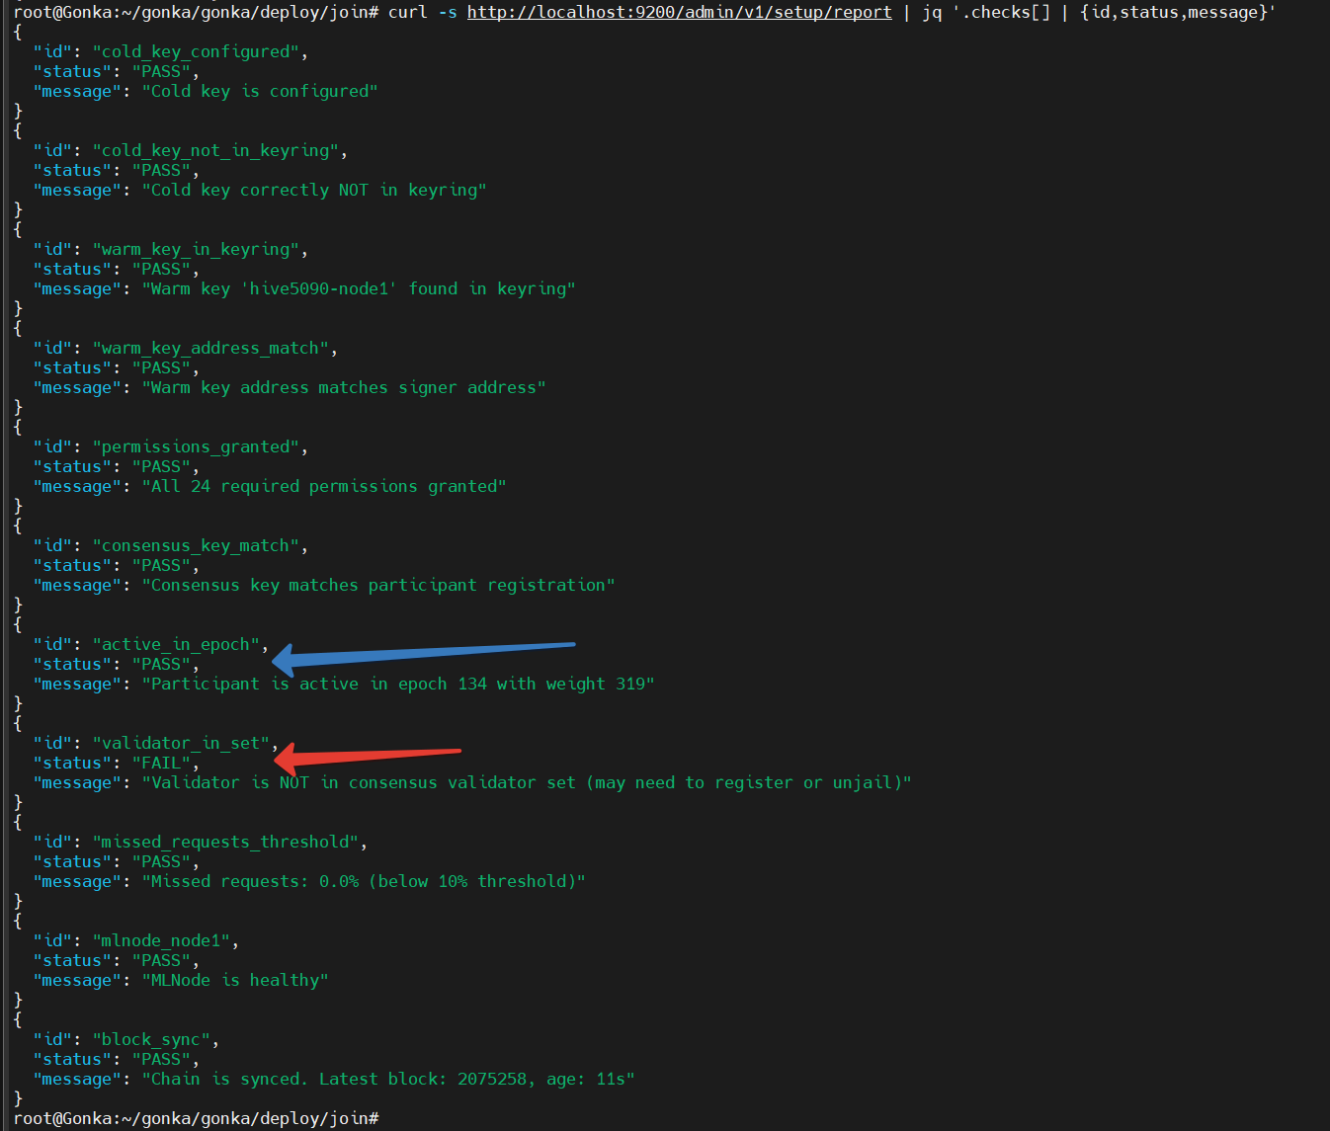The image size is (1330, 1131).
Task: Select the "cold_key_not_in_keyring" id value
Action: (219, 150)
